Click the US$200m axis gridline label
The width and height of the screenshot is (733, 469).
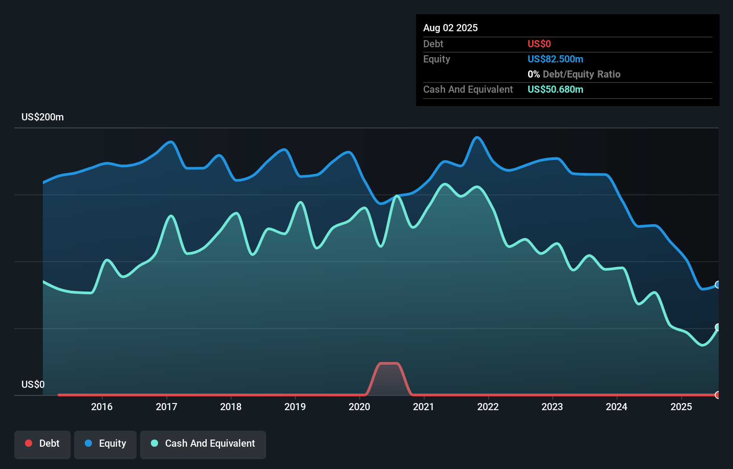pyautogui.click(x=42, y=117)
